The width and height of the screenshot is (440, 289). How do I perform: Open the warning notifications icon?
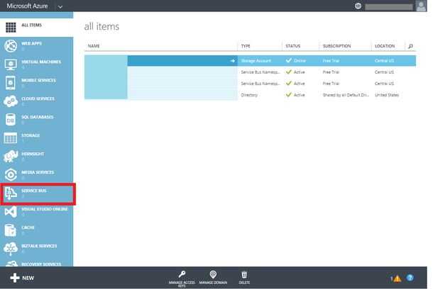397,278
